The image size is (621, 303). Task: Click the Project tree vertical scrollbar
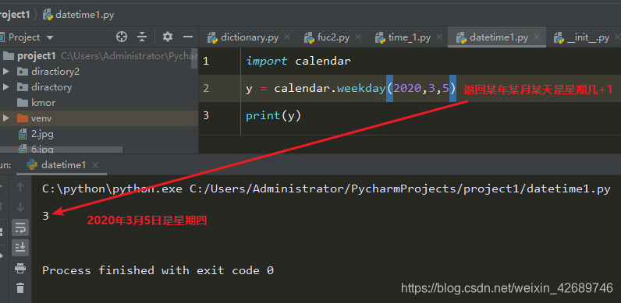point(194,58)
